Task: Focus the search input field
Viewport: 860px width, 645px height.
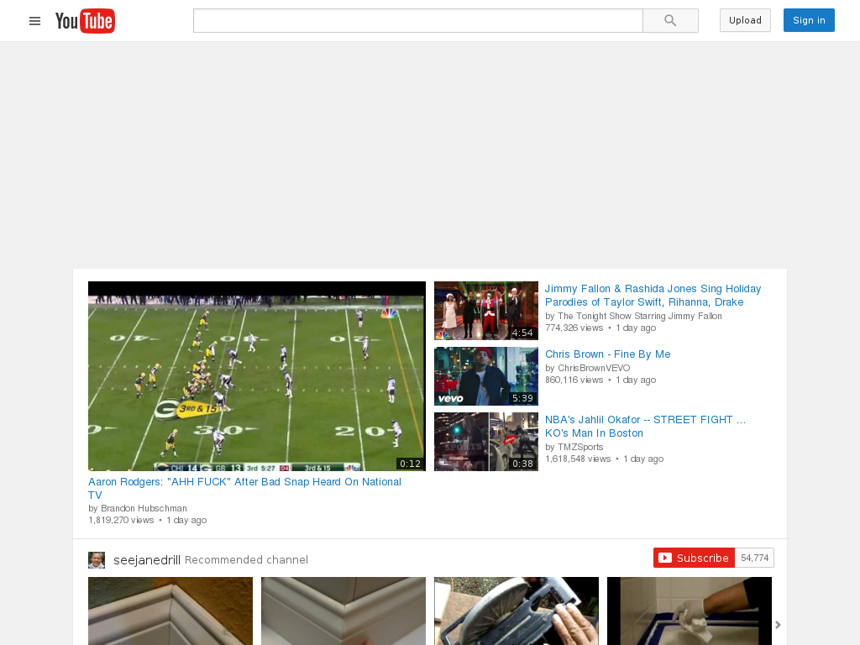Action: click(418, 20)
